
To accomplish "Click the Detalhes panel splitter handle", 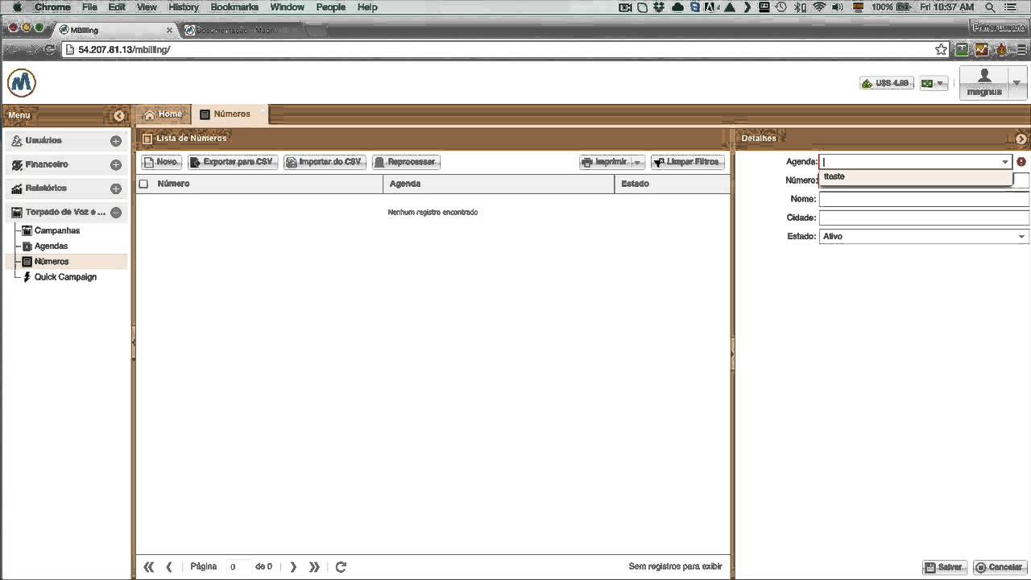I will click(732, 354).
